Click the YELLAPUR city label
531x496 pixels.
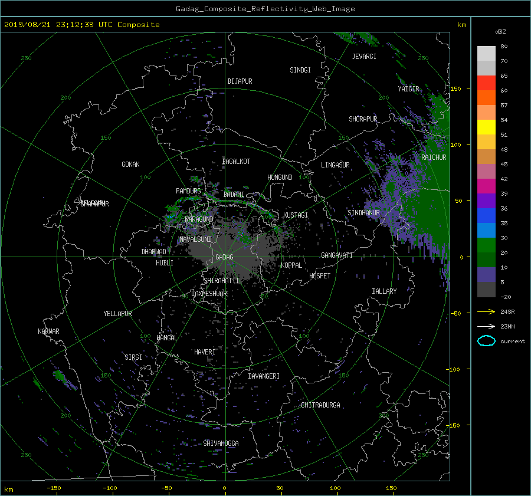pyautogui.click(x=117, y=314)
